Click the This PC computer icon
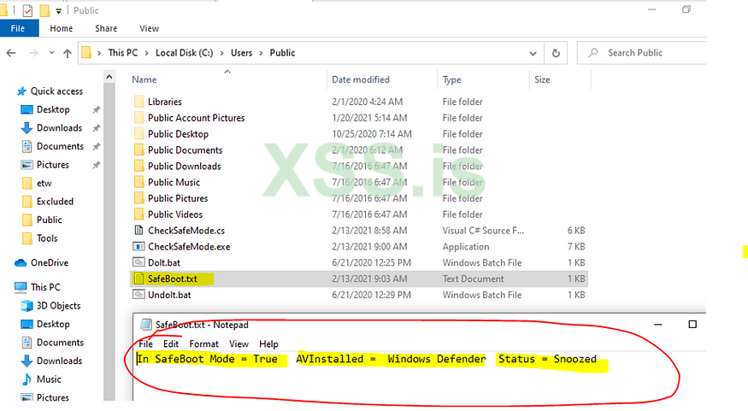The width and height of the screenshot is (748, 411). point(21,287)
